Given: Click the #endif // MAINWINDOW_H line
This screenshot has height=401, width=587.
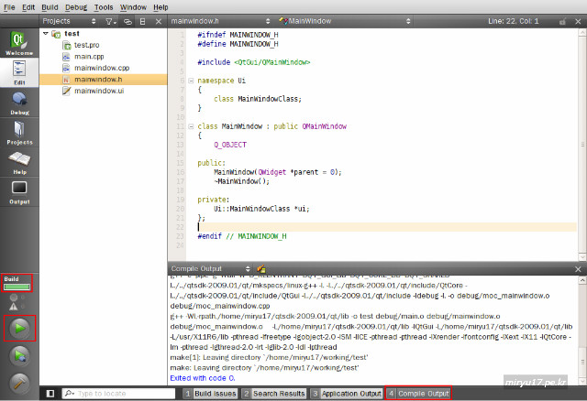Looking at the screenshot, I should [242, 236].
